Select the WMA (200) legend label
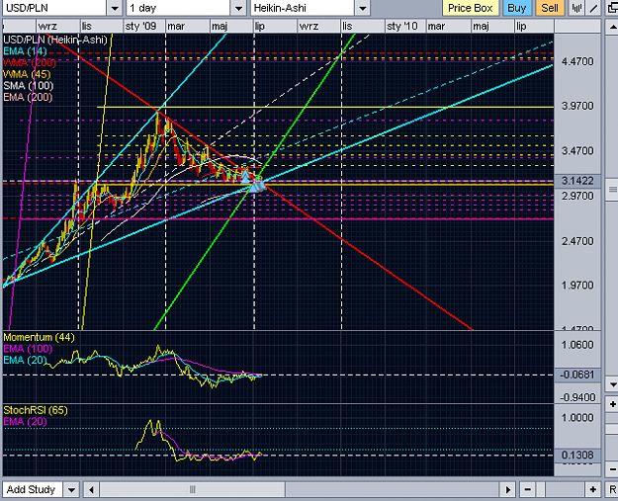 tap(30, 62)
